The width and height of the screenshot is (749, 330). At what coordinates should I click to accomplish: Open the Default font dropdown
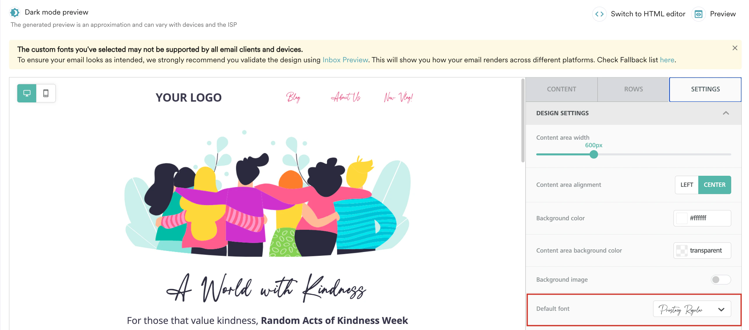(x=692, y=309)
